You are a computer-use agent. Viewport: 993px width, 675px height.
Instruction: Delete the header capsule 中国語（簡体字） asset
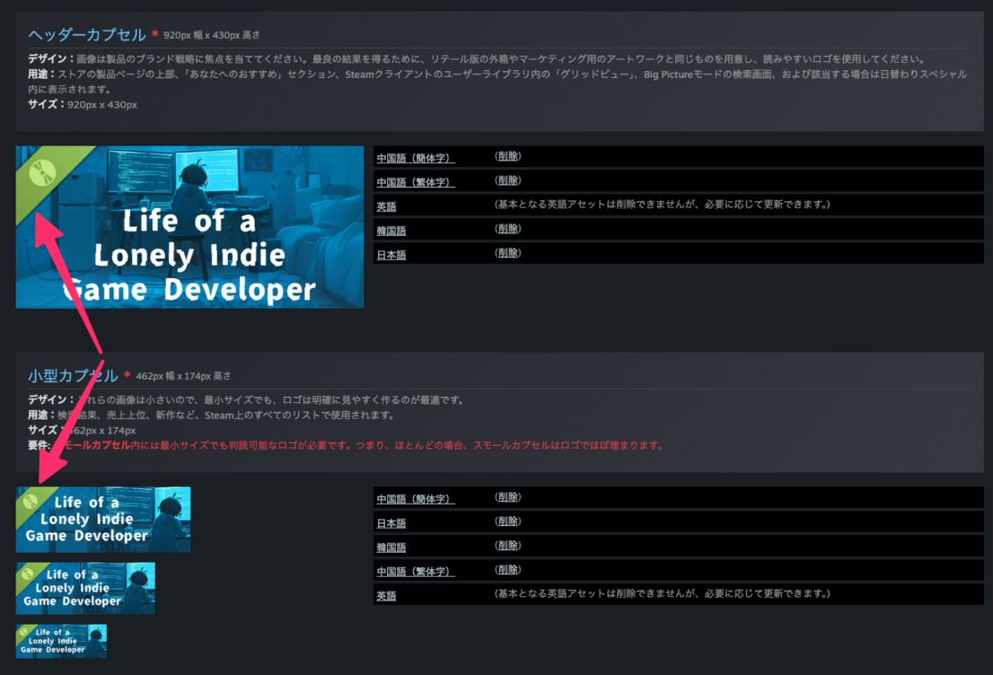pyautogui.click(x=508, y=157)
